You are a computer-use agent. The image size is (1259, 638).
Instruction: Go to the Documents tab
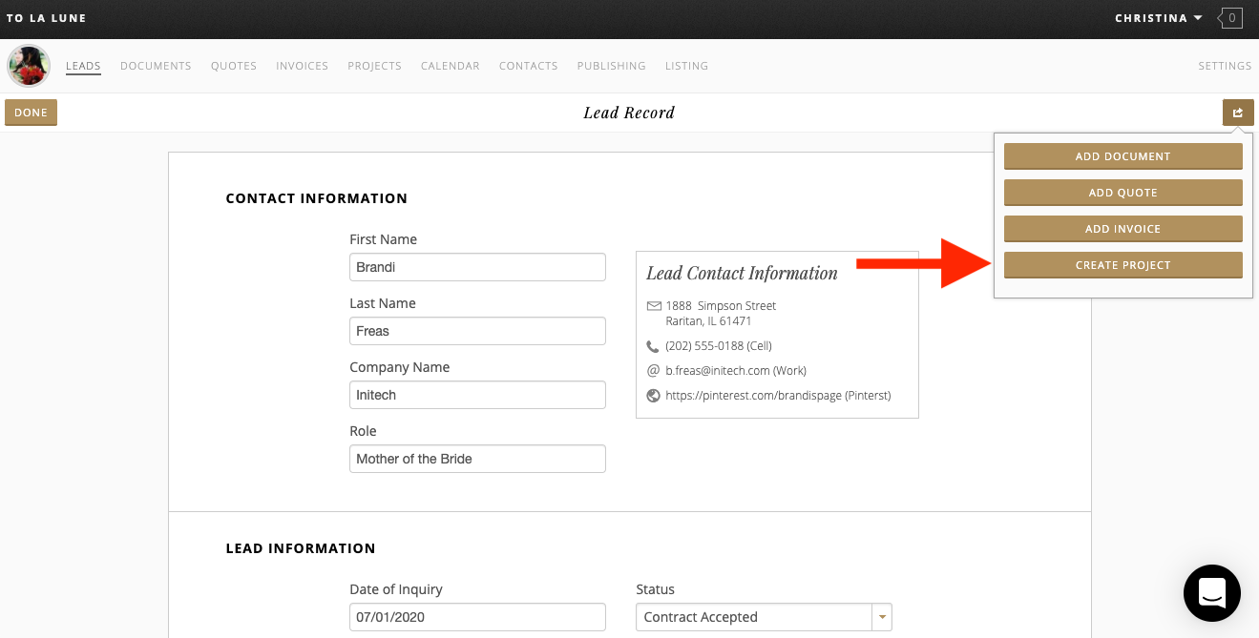coord(156,66)
